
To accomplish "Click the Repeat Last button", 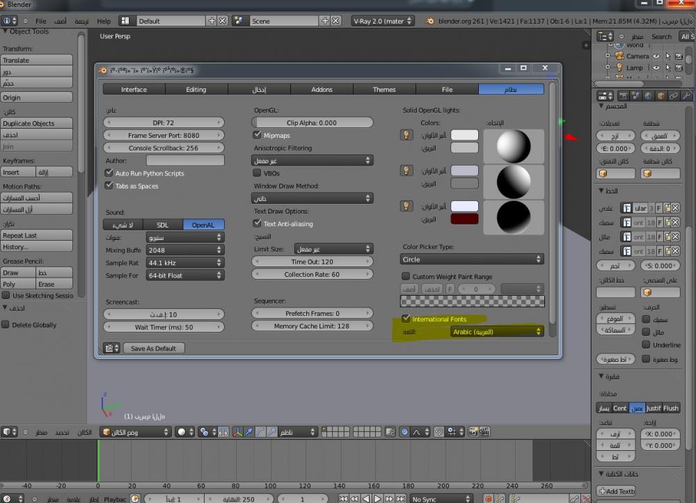I will click(x=37, y=235).
